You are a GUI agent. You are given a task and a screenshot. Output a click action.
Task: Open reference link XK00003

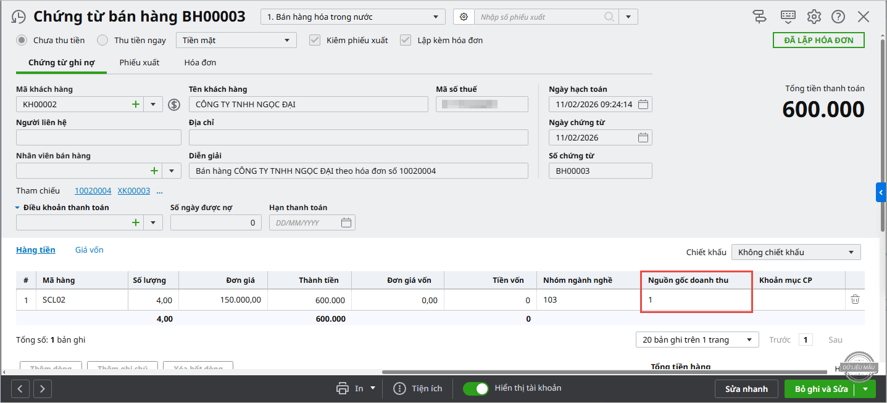coord(134,191)
